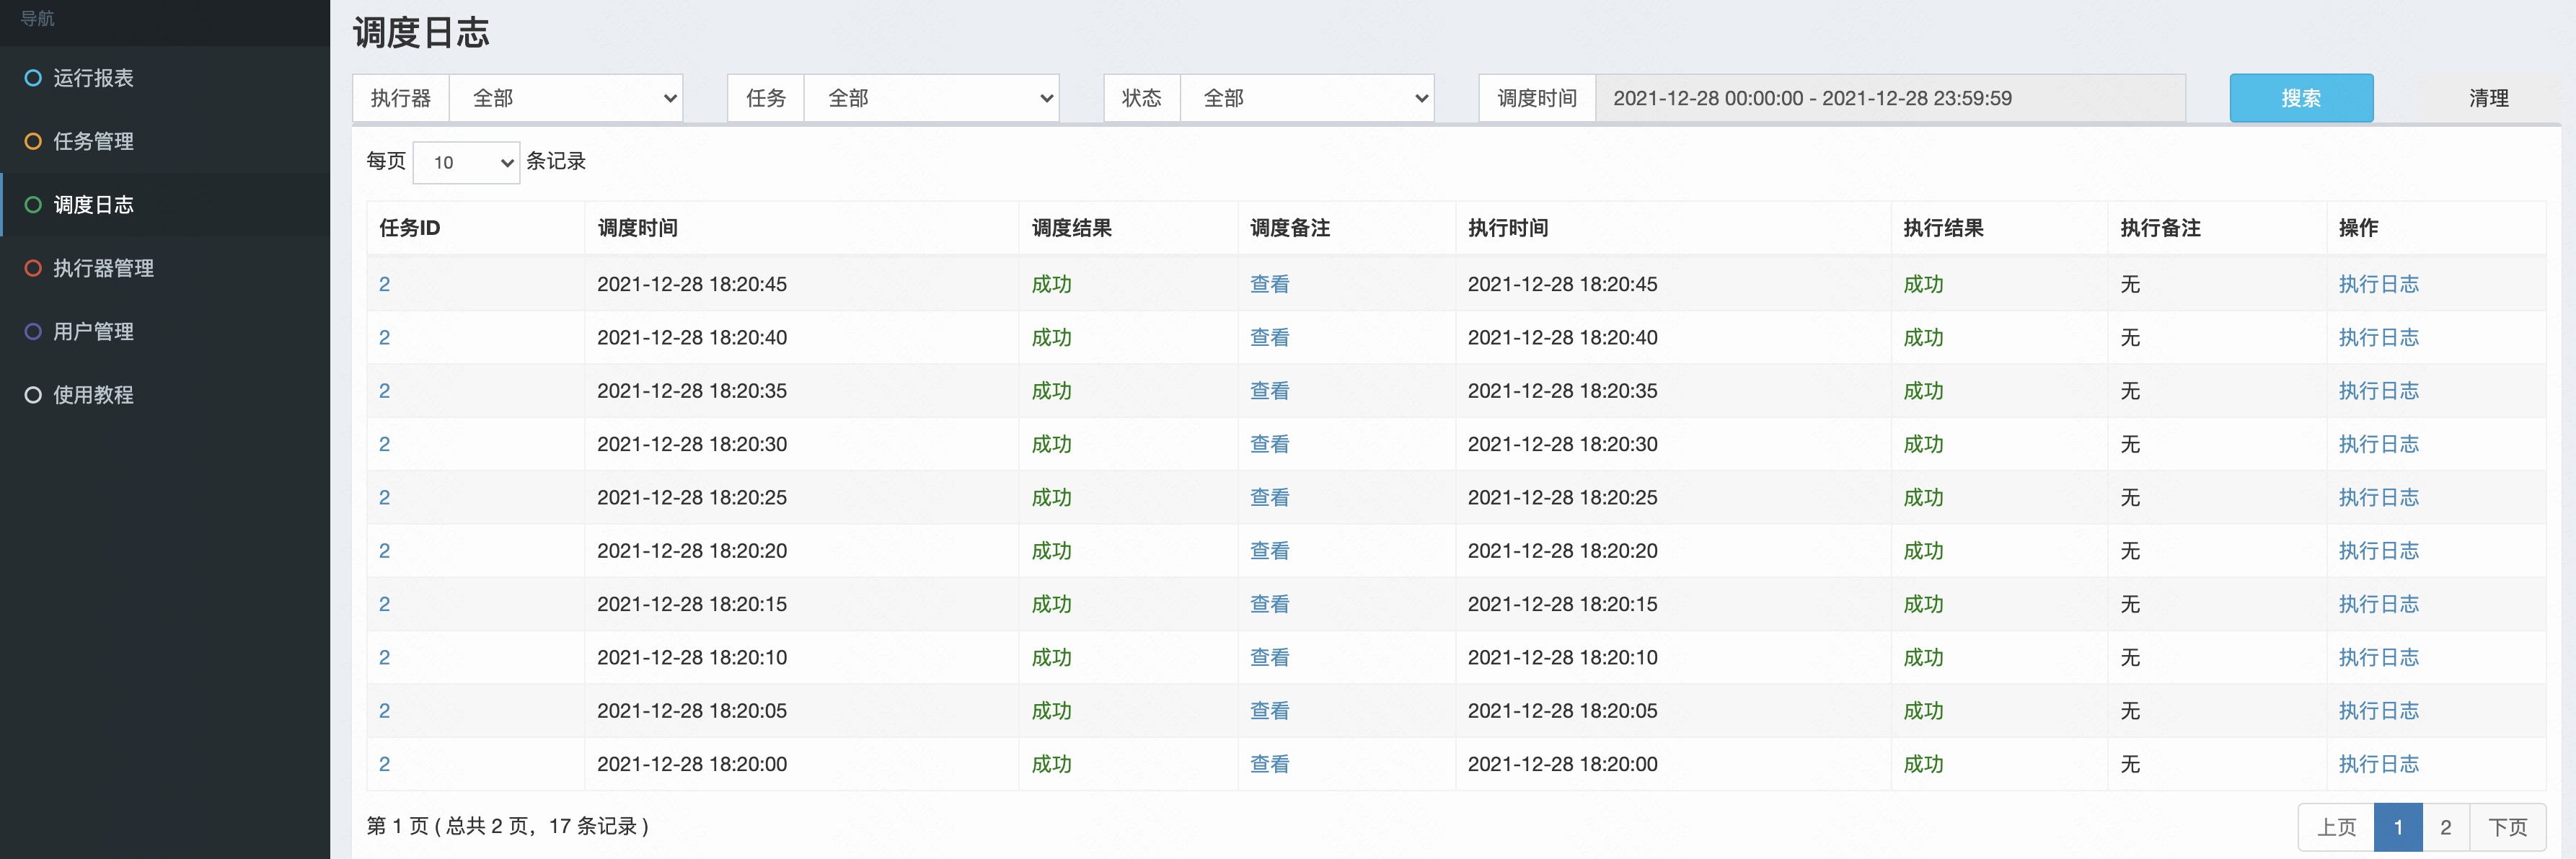Screen dimensions: 2576x859
Task: Click the red circle icon beside 执行器管理
Action: click(x=33, y=267)
